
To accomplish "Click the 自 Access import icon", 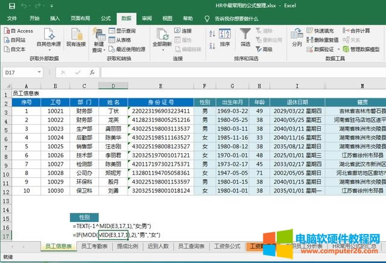I will pyautogui.click(x=20, y=31).
